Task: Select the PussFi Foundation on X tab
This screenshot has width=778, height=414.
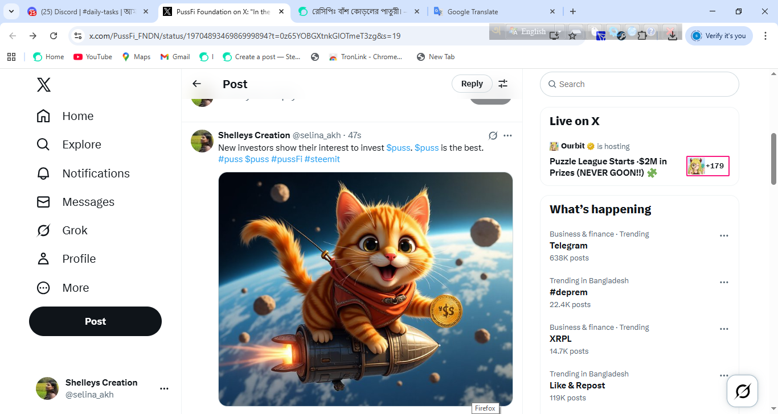Action: [x=223, y=11]
